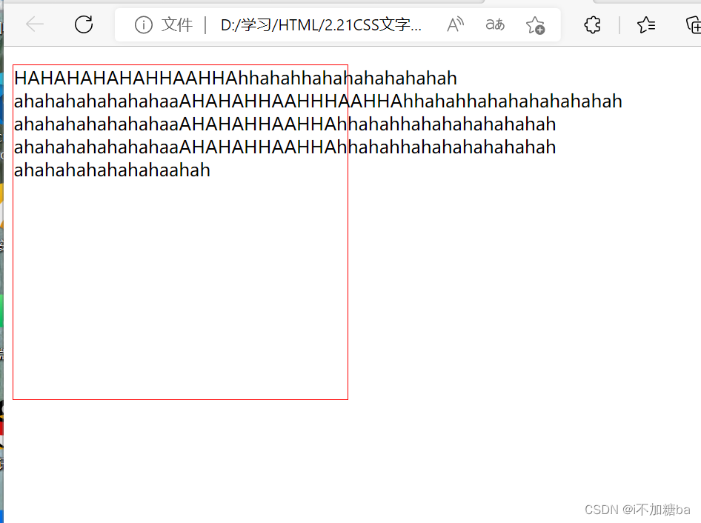This screenshot has height=523, width=701.
Task: Go back using the browser back arrow
Action: pyautogui.click(x=34, y=24)
